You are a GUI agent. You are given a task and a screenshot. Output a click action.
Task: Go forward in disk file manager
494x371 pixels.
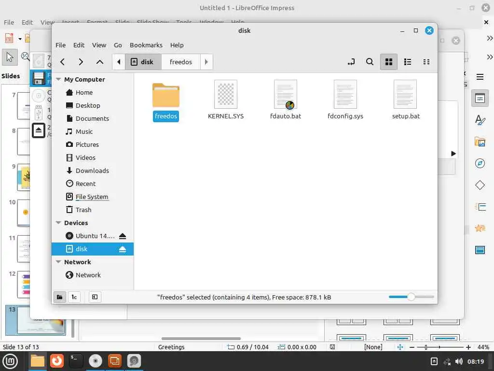(81, 62)
